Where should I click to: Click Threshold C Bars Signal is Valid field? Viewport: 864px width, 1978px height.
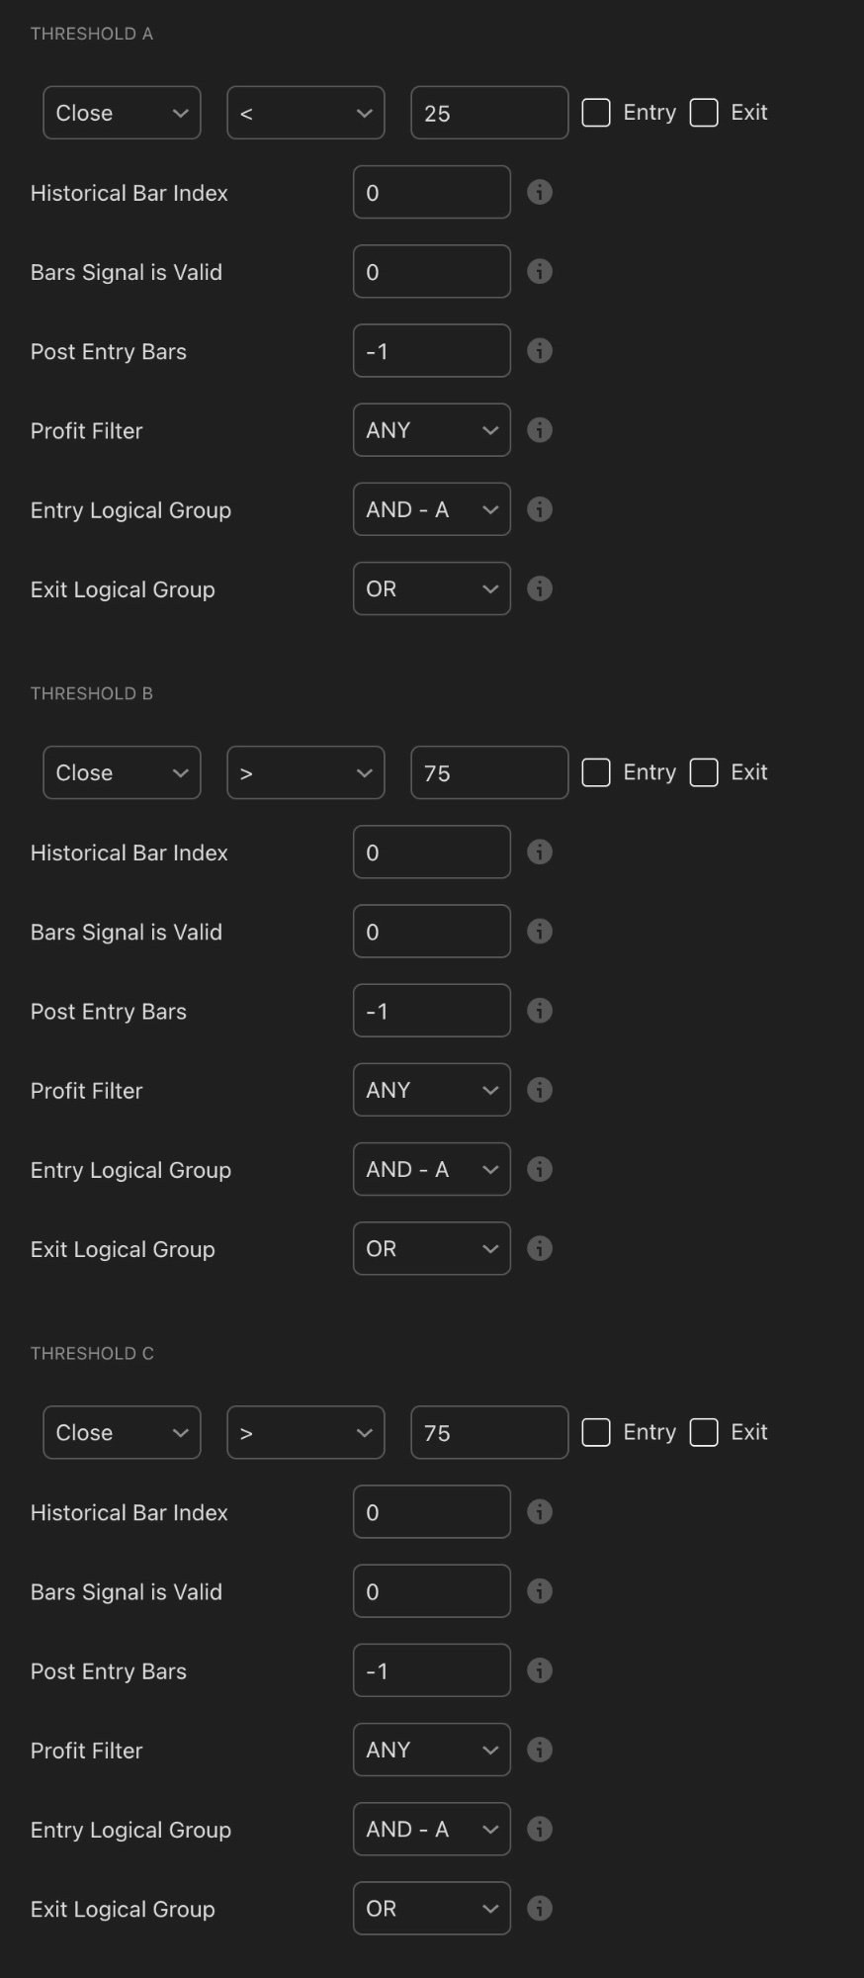(x=432, y=1590)
